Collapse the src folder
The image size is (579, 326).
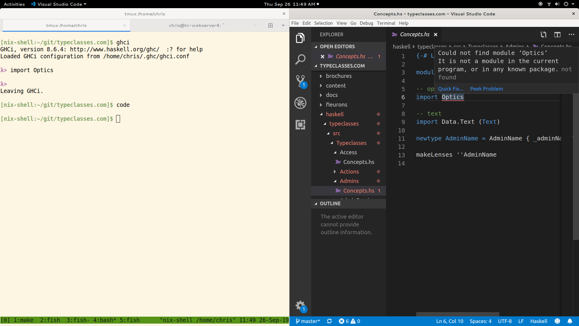pos(349,133)
